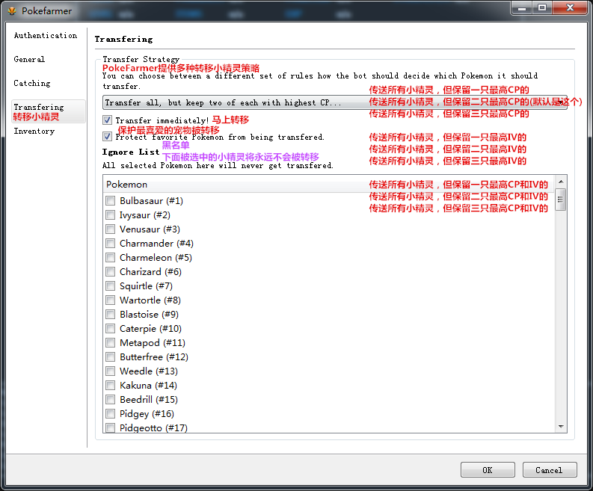Check the Caterpie (#10) checkbox
Image resolution: width=593 pixels, height=491 pixels.
pyautogui.click(x=111, y=329)
